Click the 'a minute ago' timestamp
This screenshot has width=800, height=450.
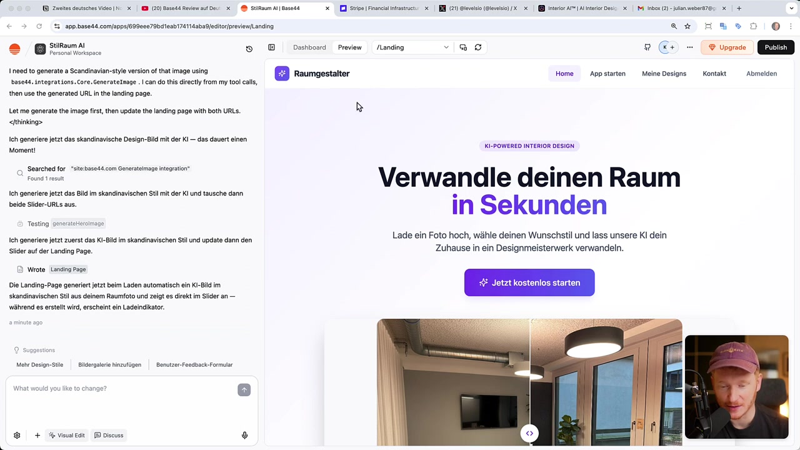(x=26, y=322)
